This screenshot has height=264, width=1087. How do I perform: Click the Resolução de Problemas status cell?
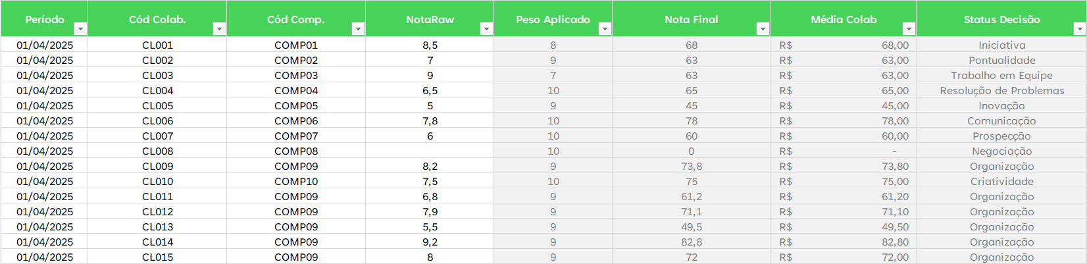1001,91
